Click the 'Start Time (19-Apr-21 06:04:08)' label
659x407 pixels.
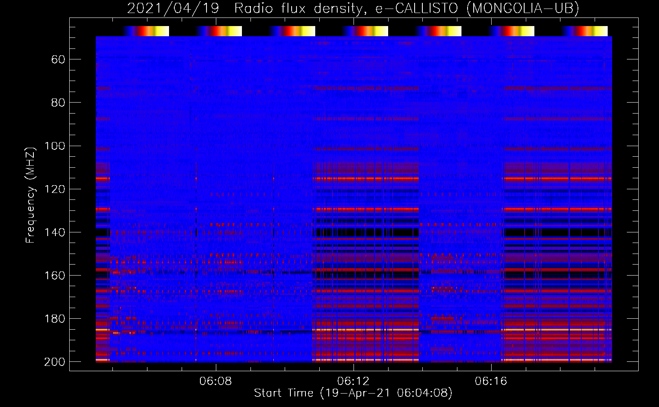tap(353, 393)
